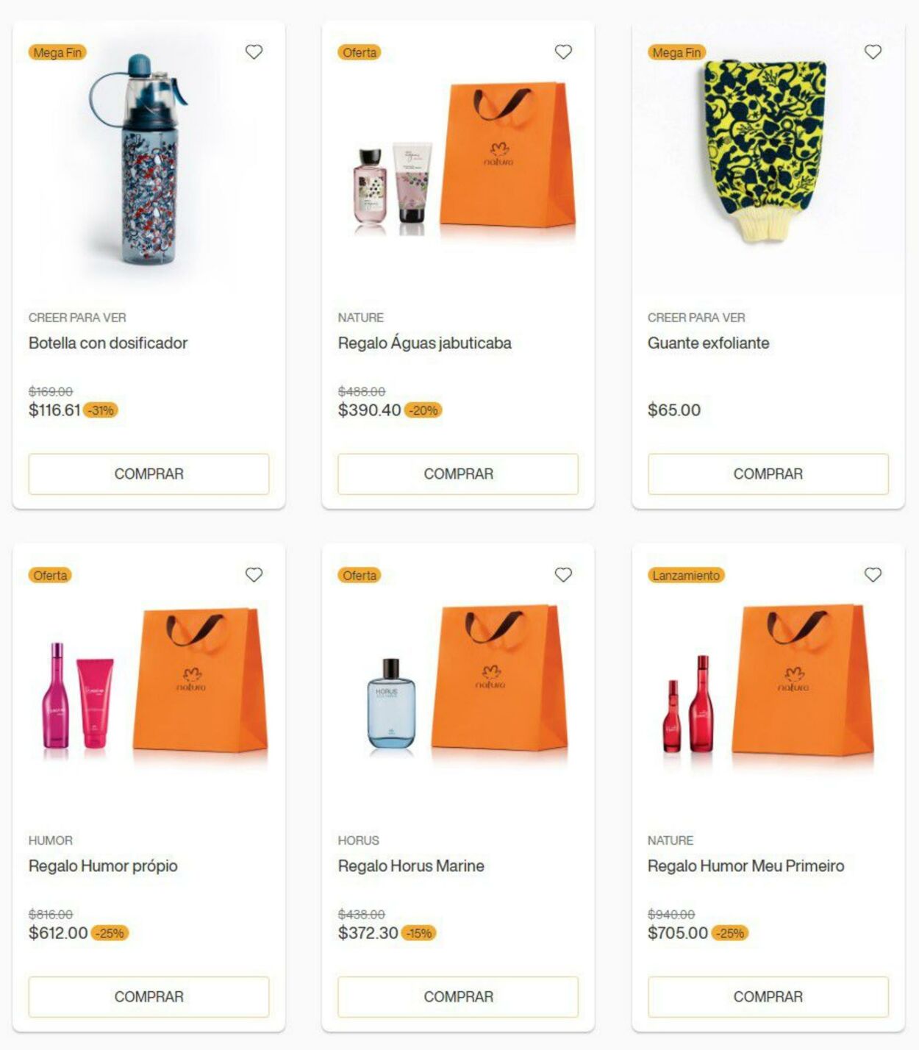
Task: Tap heart on Regalo Humor Meu Primeiro
Action: point(873,575)
